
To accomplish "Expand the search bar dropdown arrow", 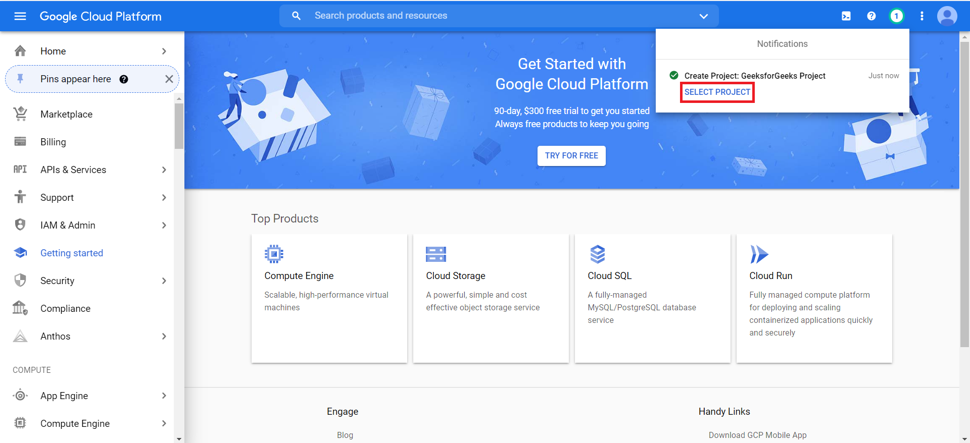I will [703, 16].
